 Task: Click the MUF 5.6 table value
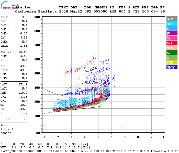pos(14,148)
